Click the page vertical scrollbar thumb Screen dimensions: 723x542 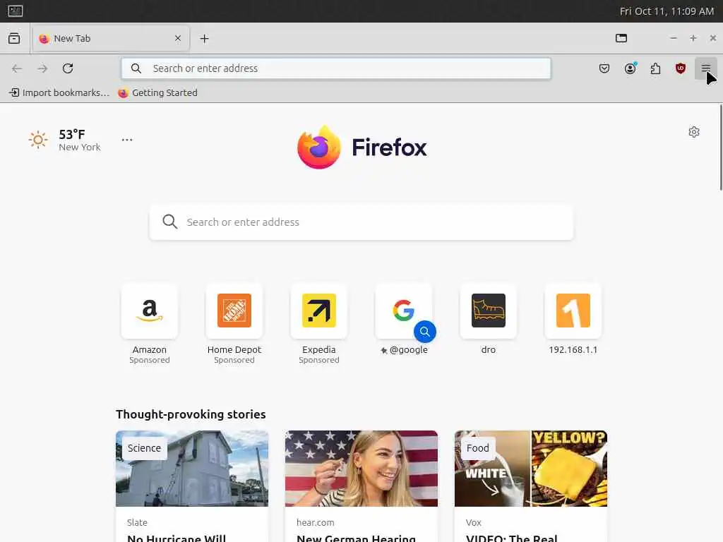[x=721, y=147]
